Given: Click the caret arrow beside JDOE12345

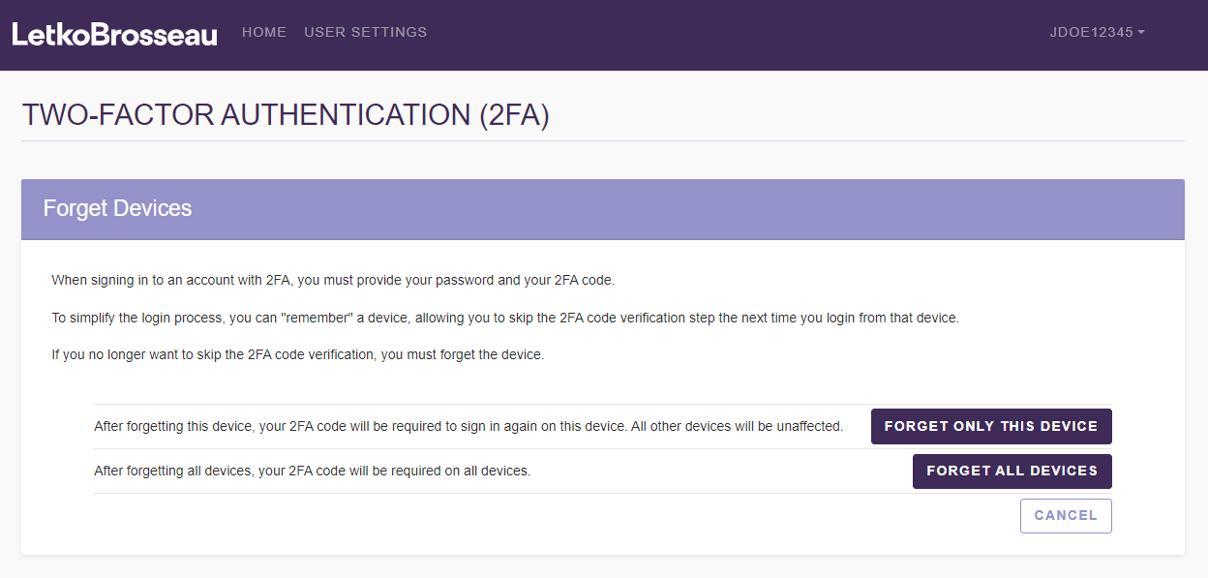Looking at the screenshot, I should click(1141, 32).
